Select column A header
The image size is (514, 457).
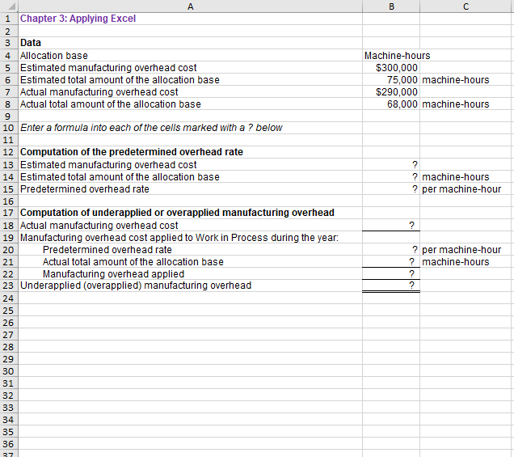[190, 6]
